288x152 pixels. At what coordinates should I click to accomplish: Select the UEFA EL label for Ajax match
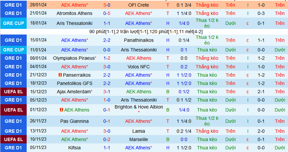click(x=13, y=92)
